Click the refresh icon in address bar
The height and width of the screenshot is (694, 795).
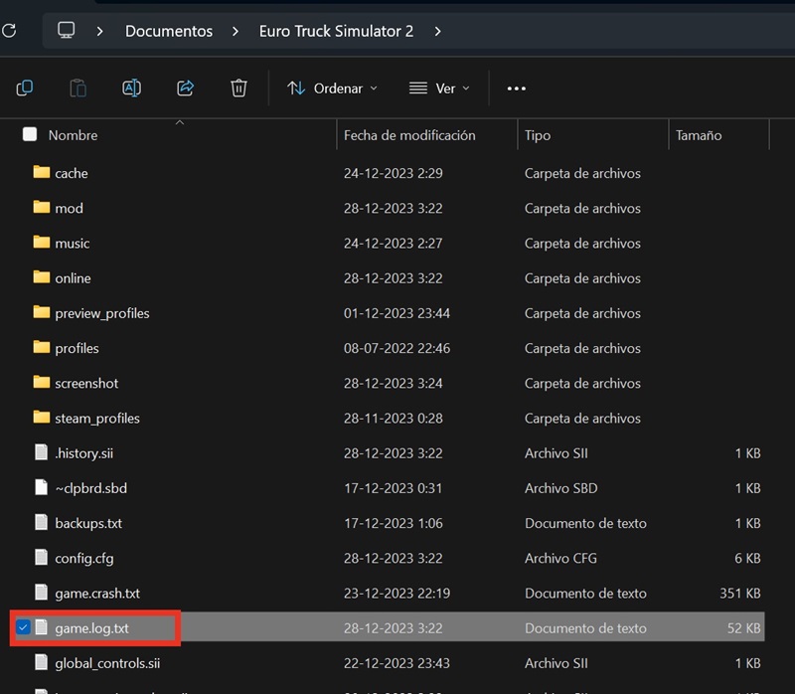pos(9,31)
